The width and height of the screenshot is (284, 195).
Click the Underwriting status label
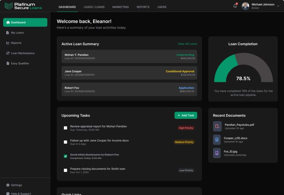point(185,55)
